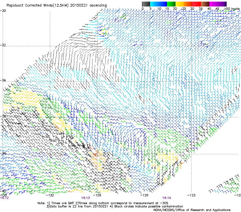Click the -32 latitude axis label

3,45
